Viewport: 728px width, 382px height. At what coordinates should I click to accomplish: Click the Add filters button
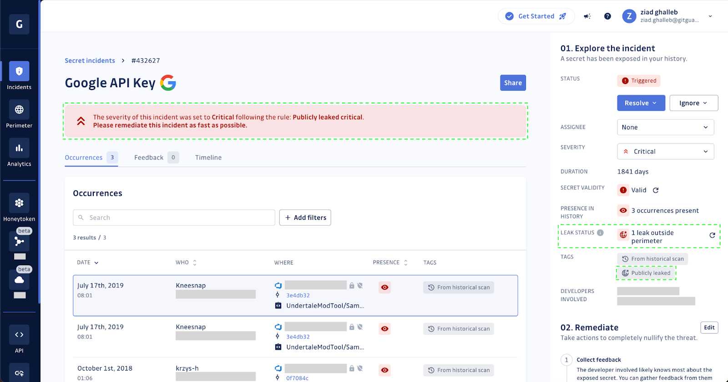305,218
